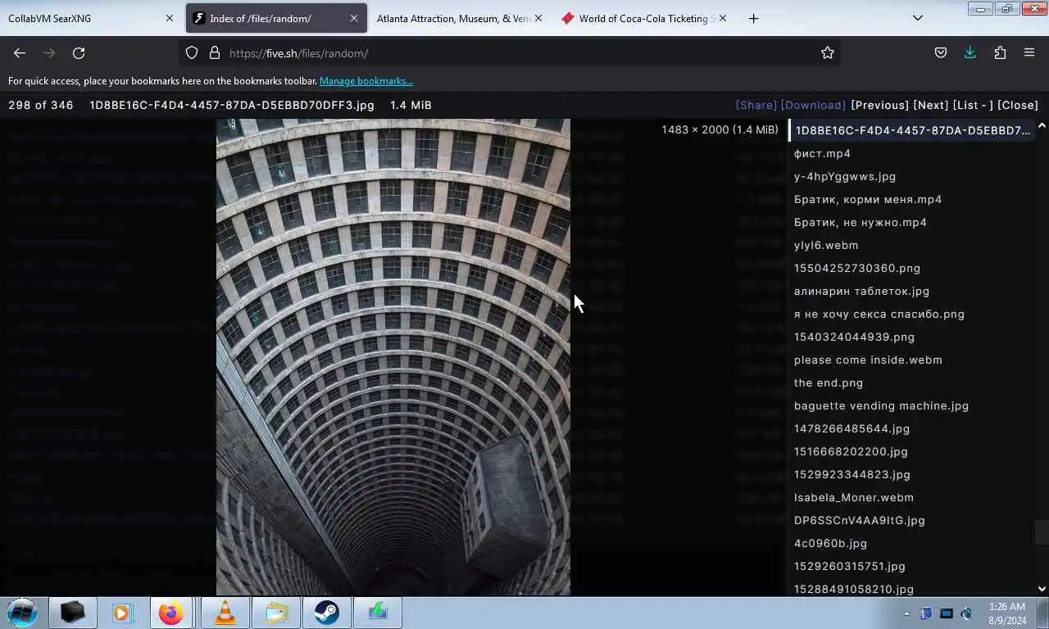The width and height of the screenshot is (1049, 629).
Task: Bookmark this page with the star icon
Action: tap(828, 52)
